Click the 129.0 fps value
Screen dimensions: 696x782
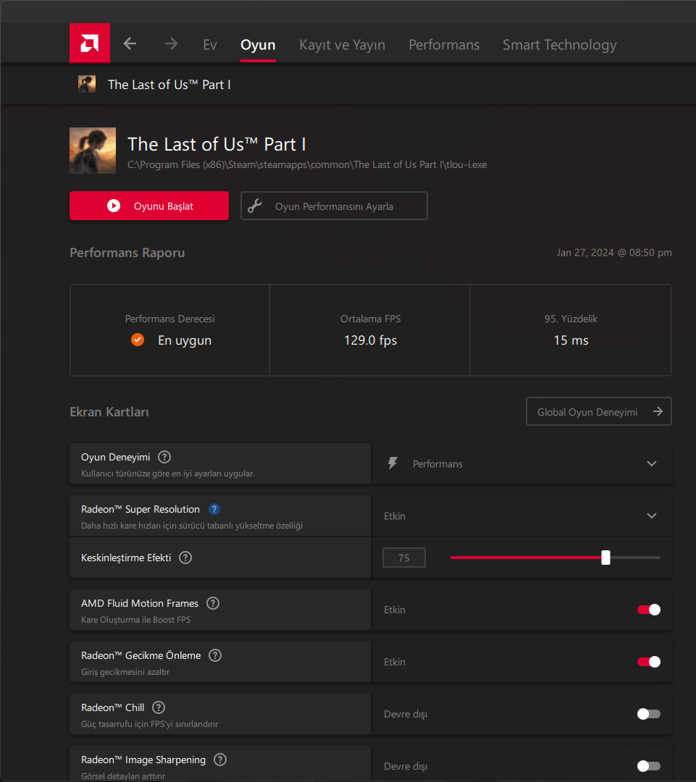coord(371,340)
